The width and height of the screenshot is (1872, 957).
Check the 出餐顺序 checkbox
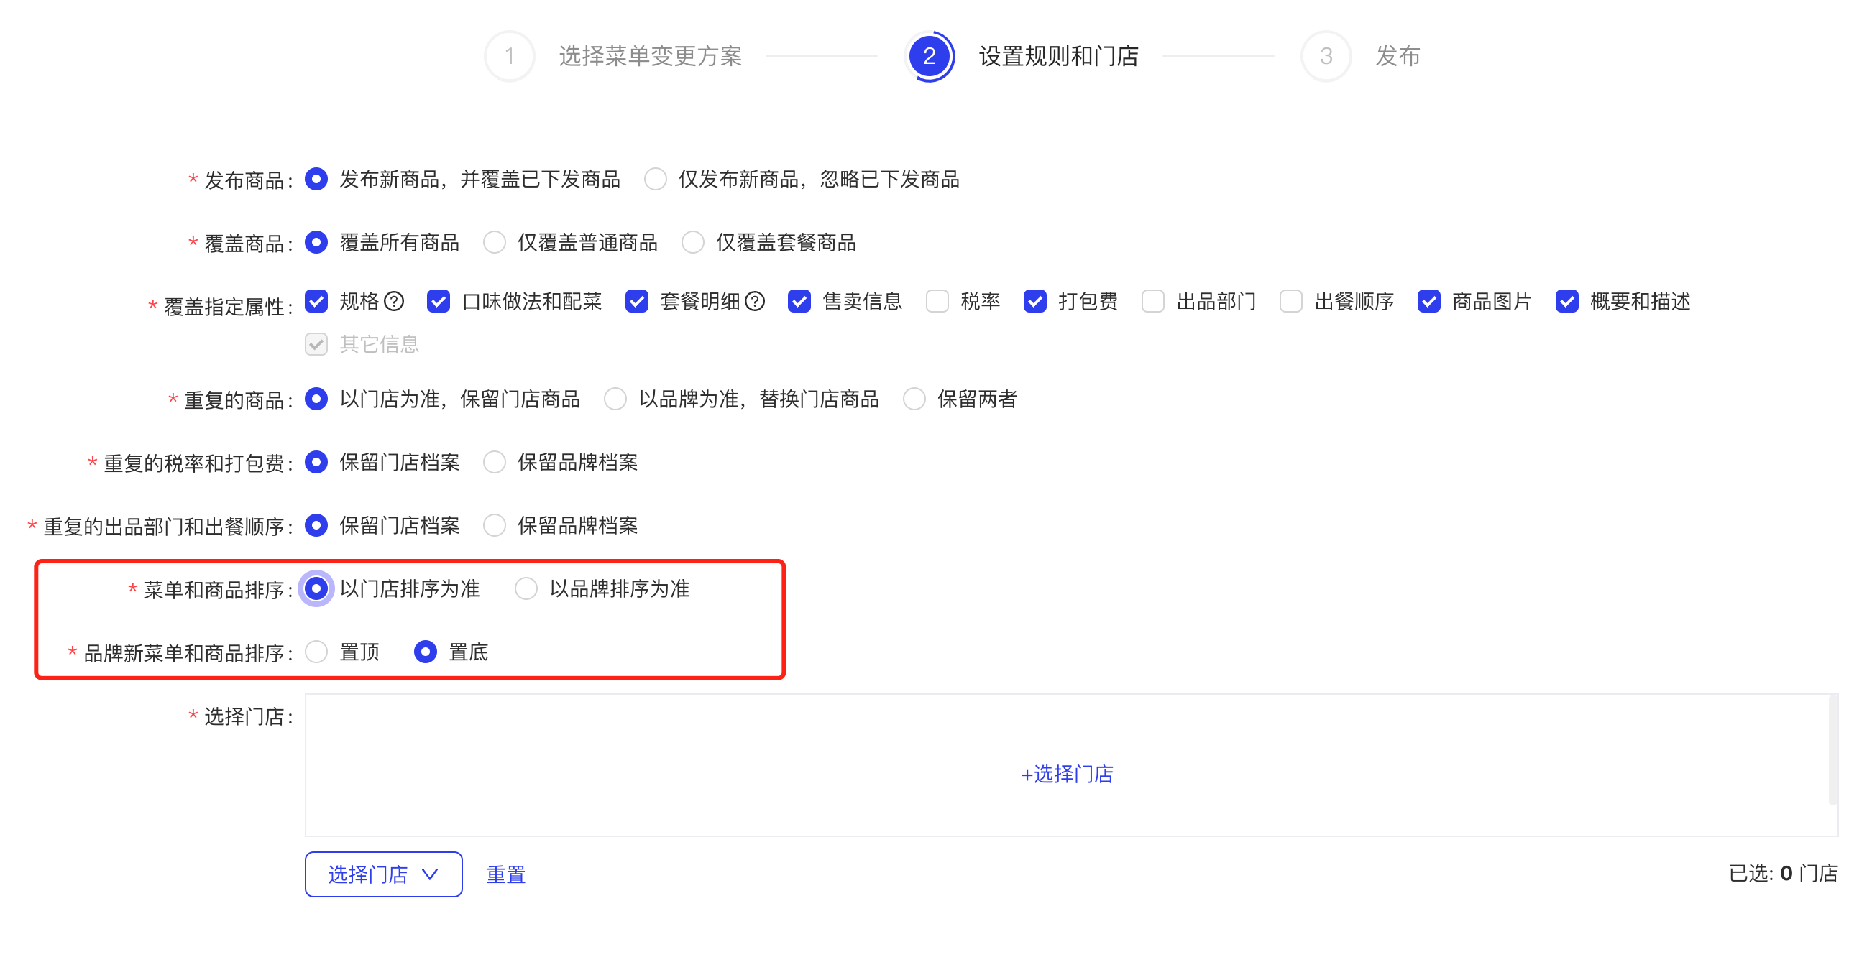coord(1291,300)
